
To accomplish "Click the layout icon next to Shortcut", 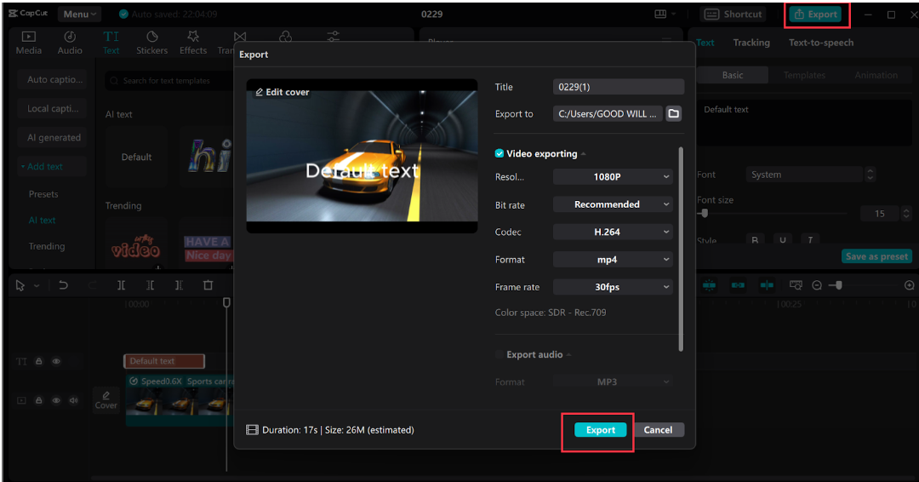I will click(x=660, y=14).
